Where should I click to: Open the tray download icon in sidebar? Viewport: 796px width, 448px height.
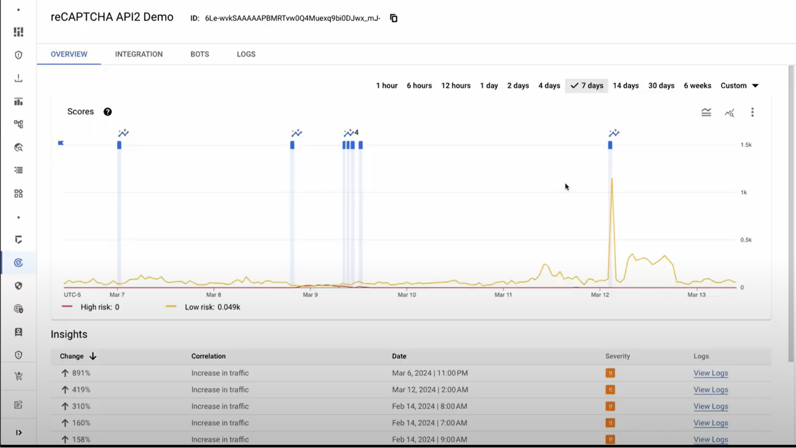point(18,78)
